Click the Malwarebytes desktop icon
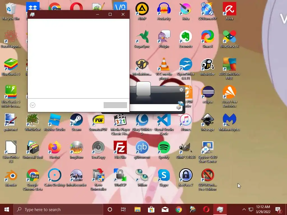 click(x=229, y=122)
